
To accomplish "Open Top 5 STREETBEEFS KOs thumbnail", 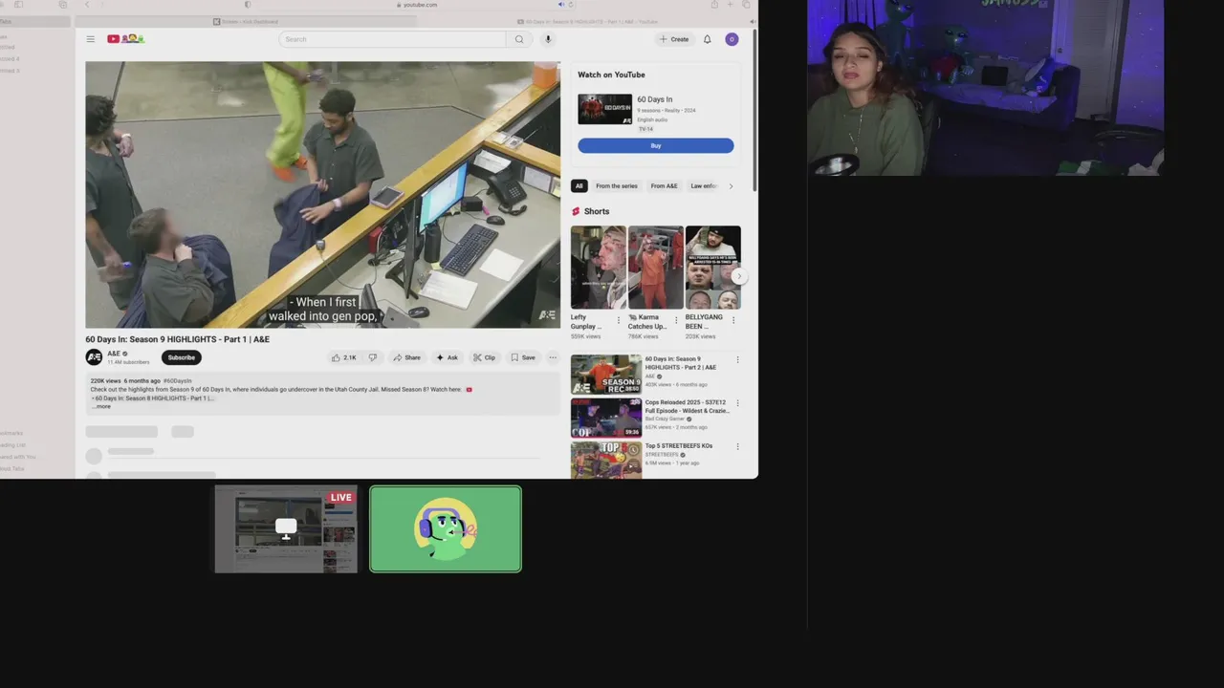I will [606, 460].
